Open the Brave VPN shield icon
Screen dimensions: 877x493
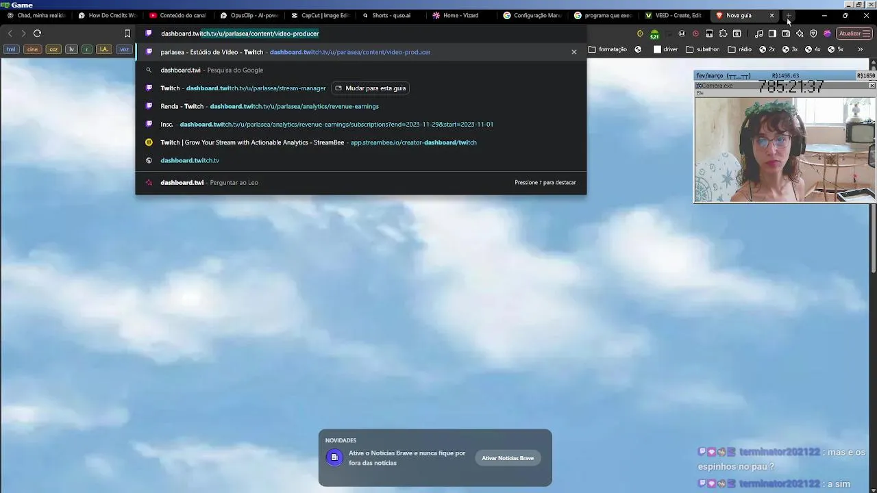813,34
